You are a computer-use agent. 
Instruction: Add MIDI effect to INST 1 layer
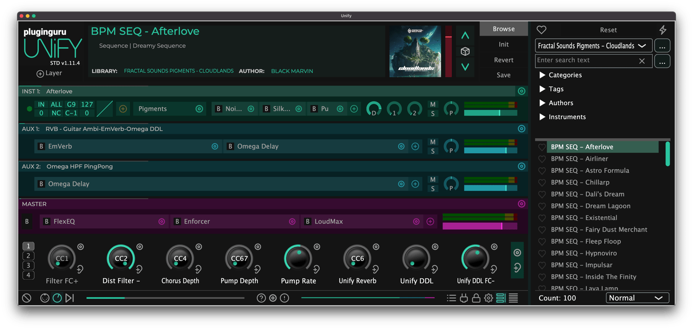tap(123, 109)
